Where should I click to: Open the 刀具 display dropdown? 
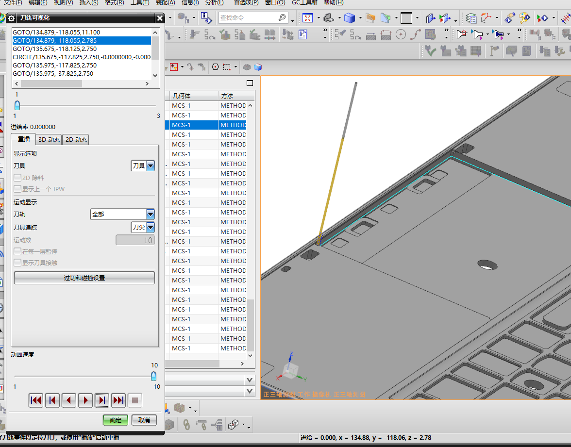150,166
